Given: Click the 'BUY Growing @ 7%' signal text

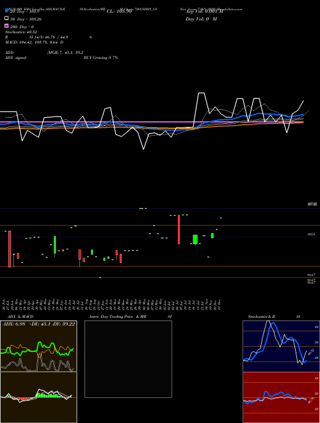Looking at the screenshot, I should point(100,58).
